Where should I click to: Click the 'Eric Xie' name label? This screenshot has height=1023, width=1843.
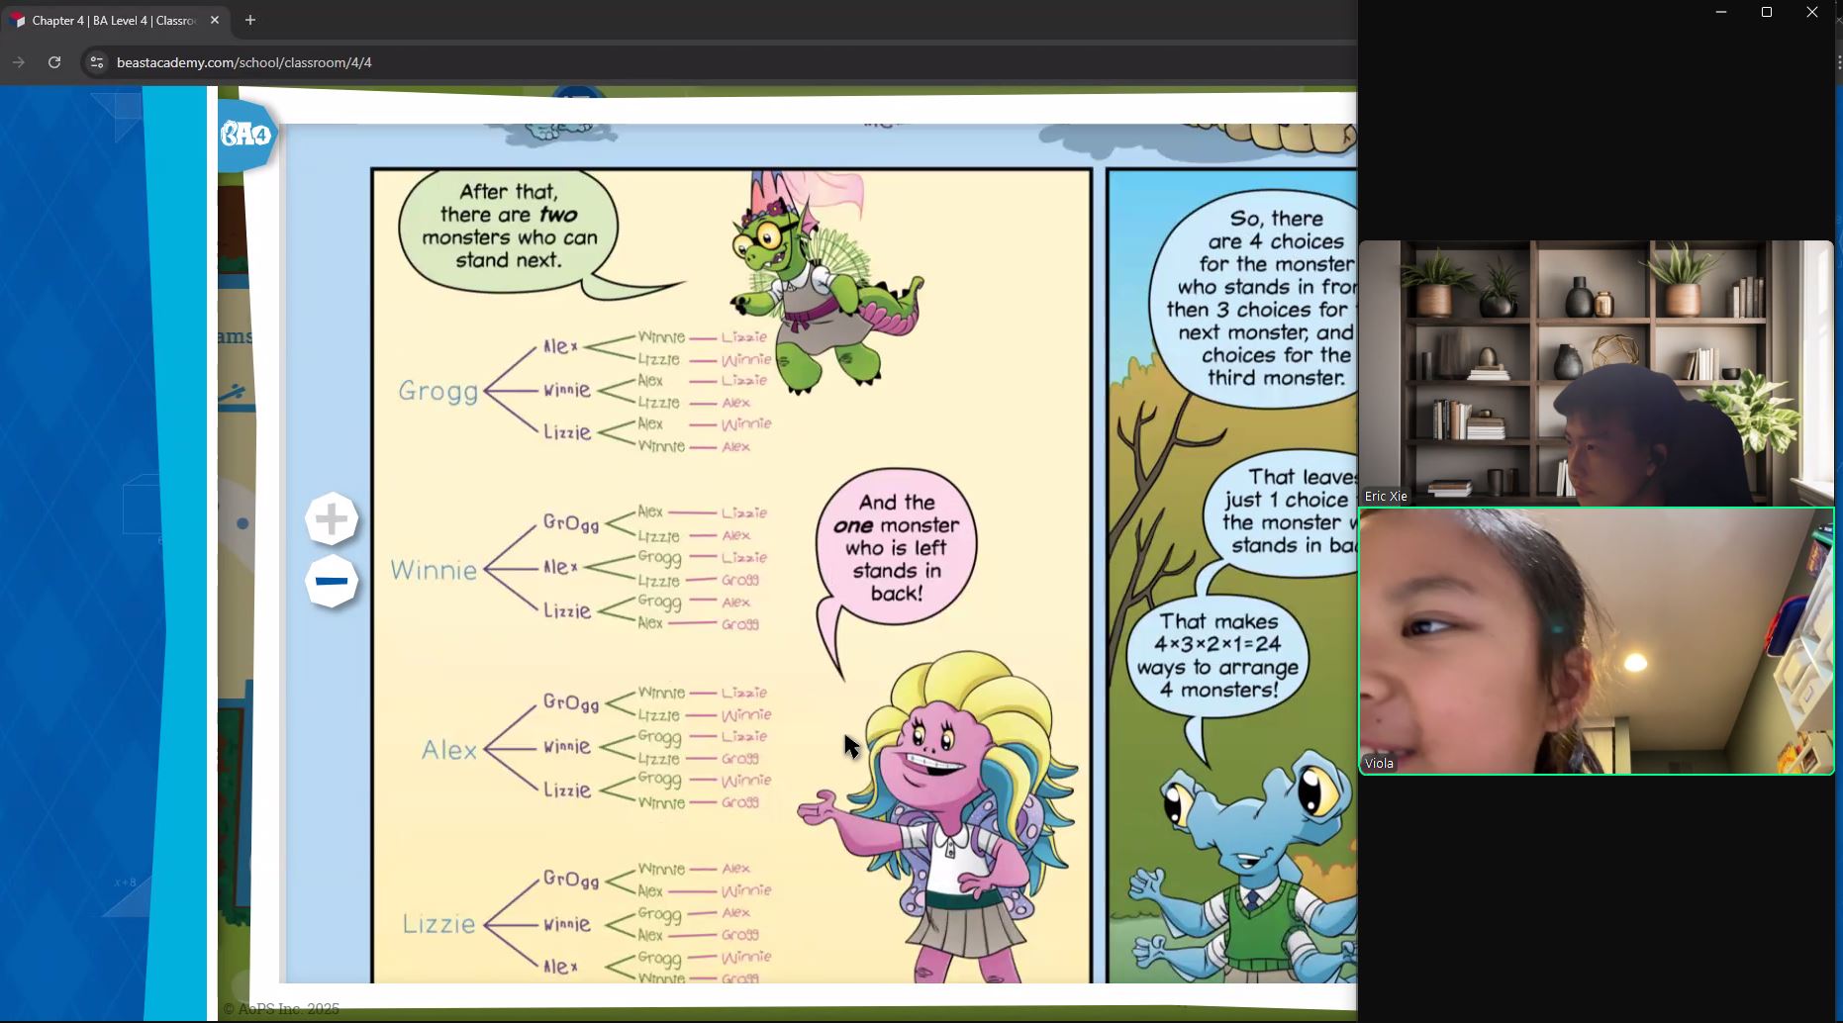(x=1386, y=497)
